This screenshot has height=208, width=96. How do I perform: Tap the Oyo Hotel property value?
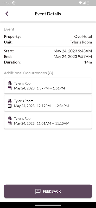coord(83,36)
